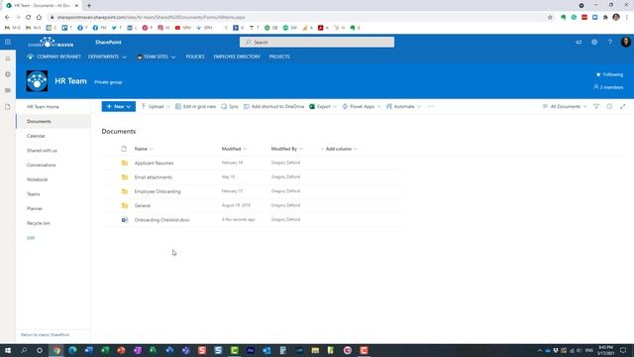Open the SharePoint app launcher waffle
Viewport: 634px width, 357px height.
point(8,42)
